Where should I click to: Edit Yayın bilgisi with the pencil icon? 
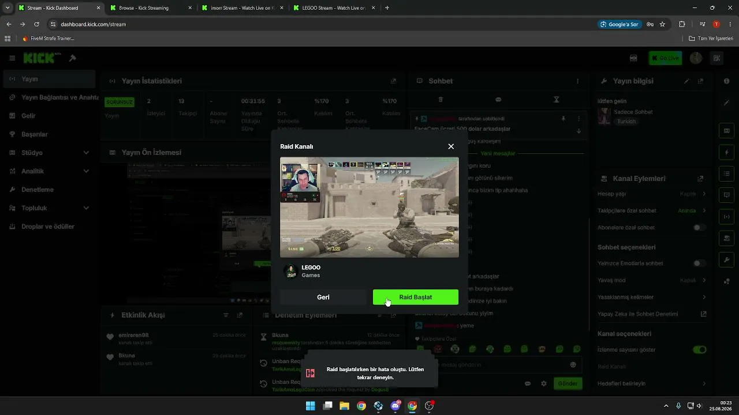(686, 81)
